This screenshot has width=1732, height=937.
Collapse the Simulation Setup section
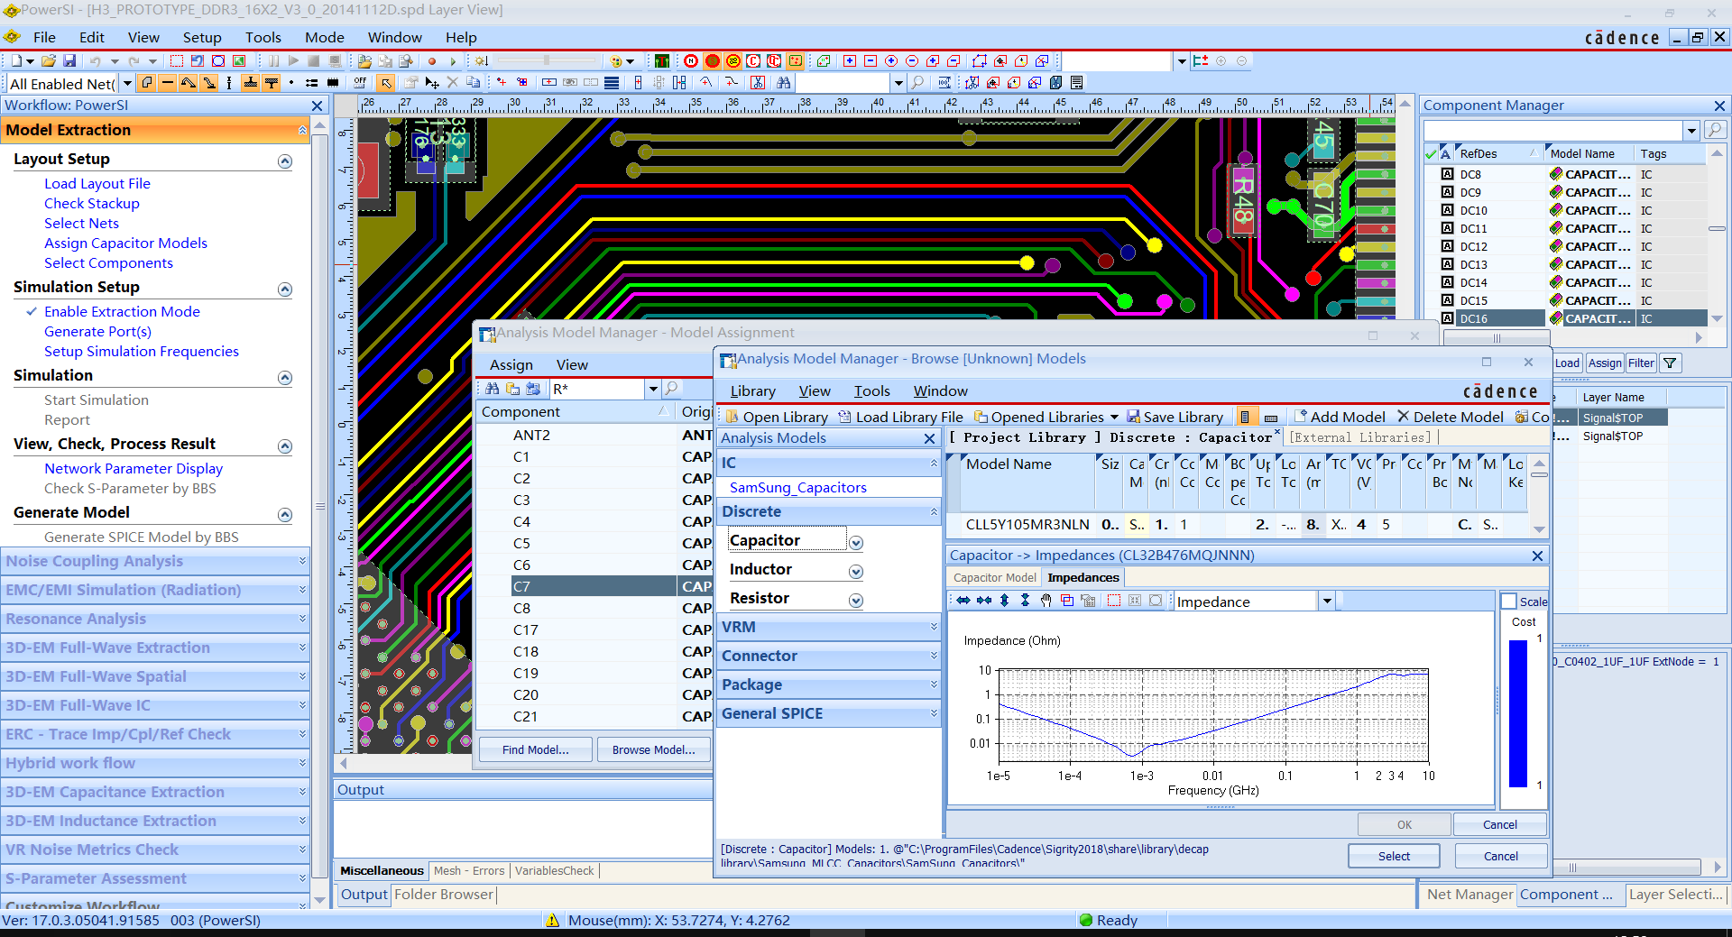285,289
